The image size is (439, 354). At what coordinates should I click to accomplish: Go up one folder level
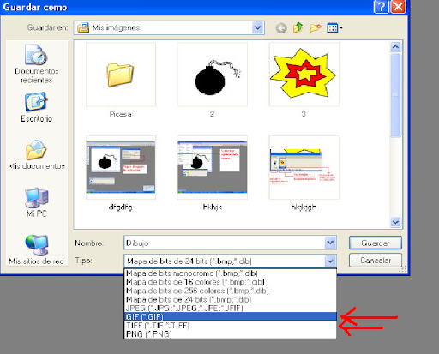298,27
